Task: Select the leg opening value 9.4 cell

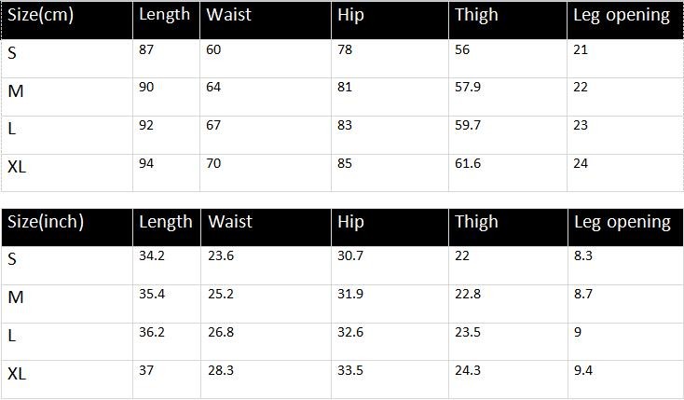Action: [584, 370]
